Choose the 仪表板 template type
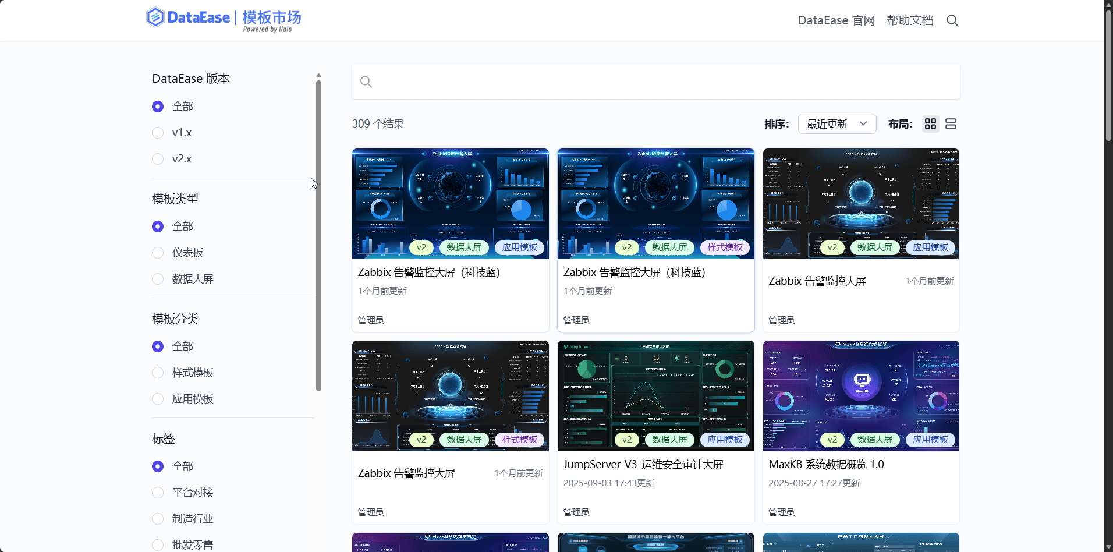Screen dimensions: 1113x552 pos(158,253)
